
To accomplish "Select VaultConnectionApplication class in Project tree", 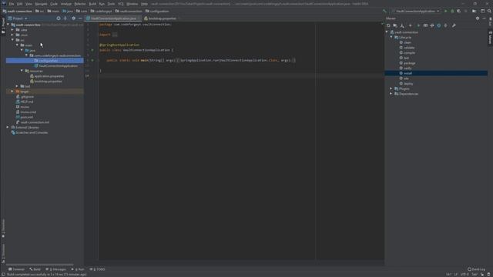I will (56, 66).
